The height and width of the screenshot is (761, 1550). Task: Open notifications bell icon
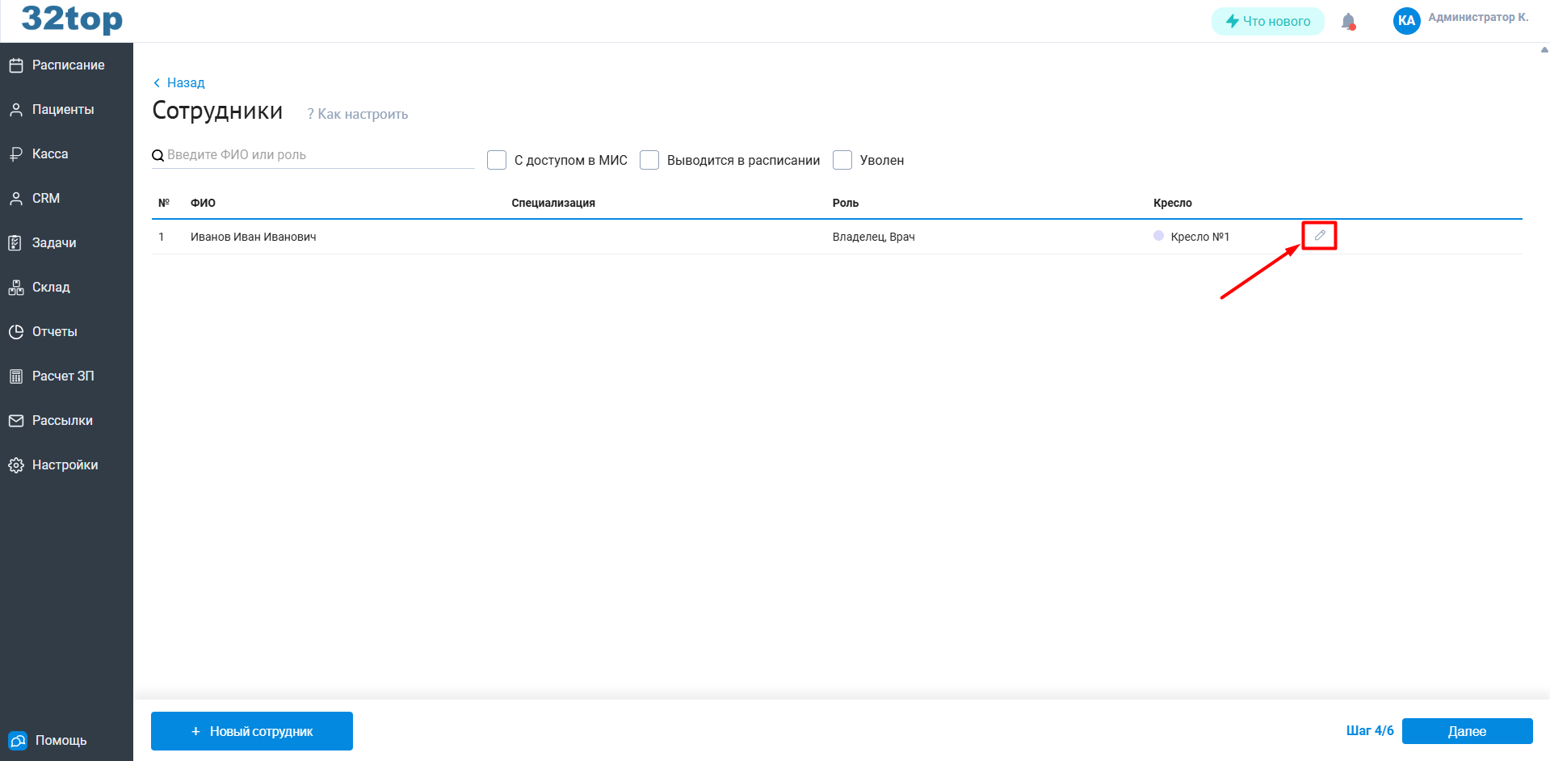click(x=1348, y=22)
